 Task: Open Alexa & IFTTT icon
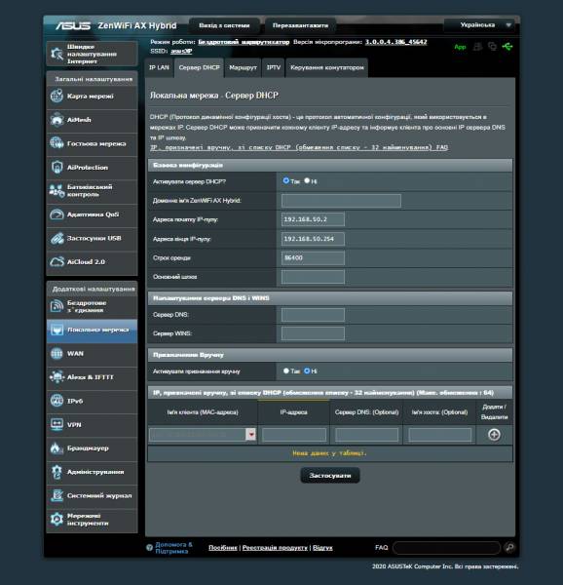coord(56,377)
